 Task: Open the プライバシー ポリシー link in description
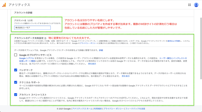[88, 43]
